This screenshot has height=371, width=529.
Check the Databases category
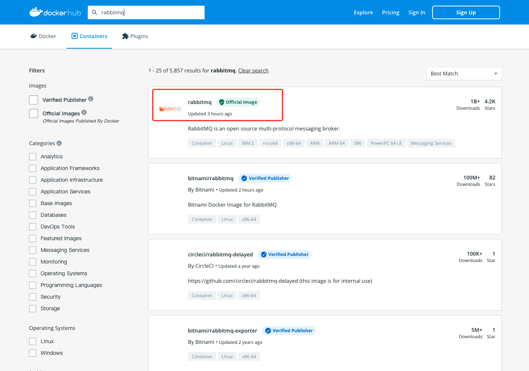tap(33, 215)
